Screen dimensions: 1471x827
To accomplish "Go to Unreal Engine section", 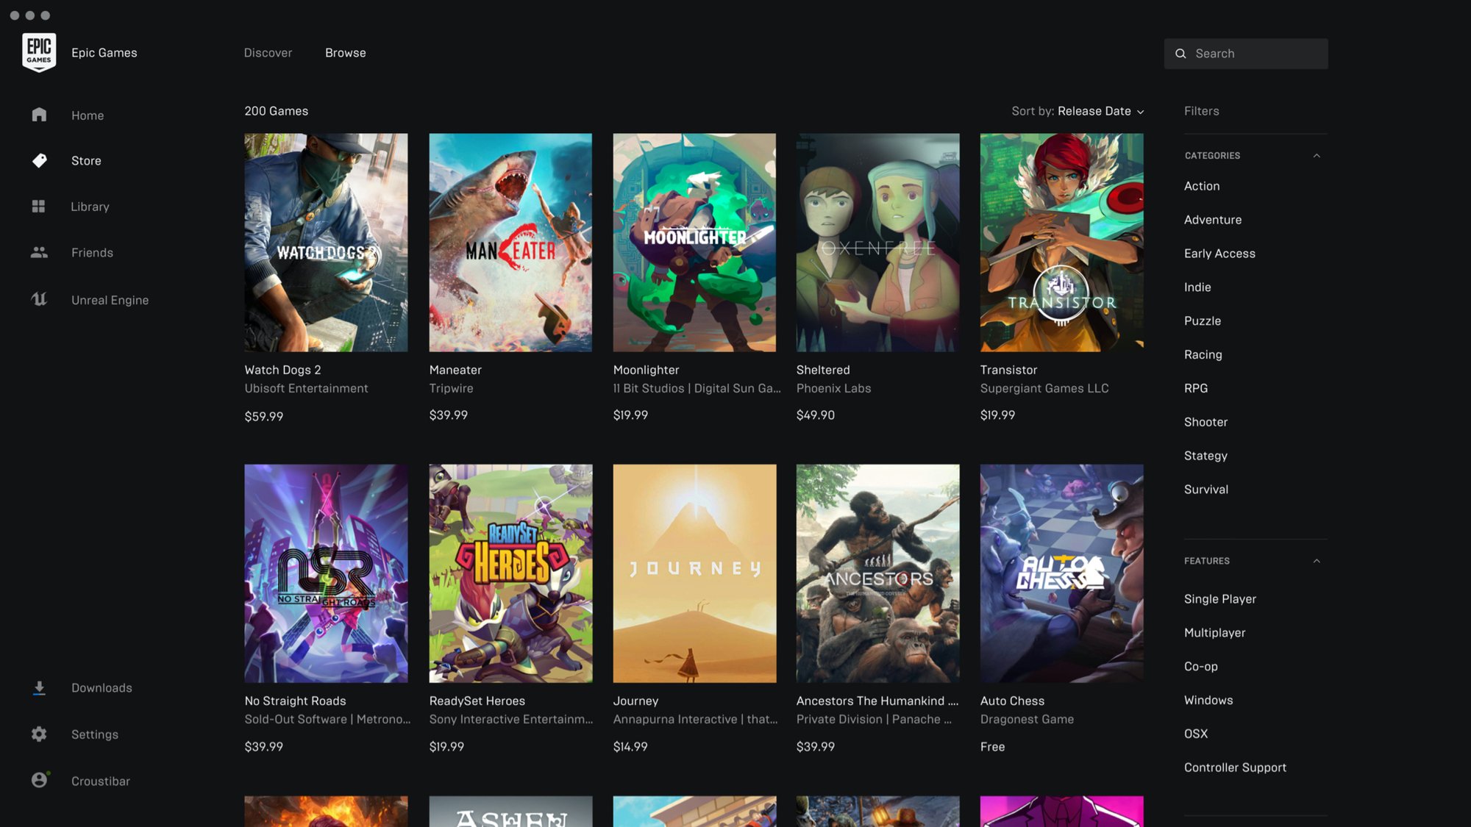I will 110,300.
